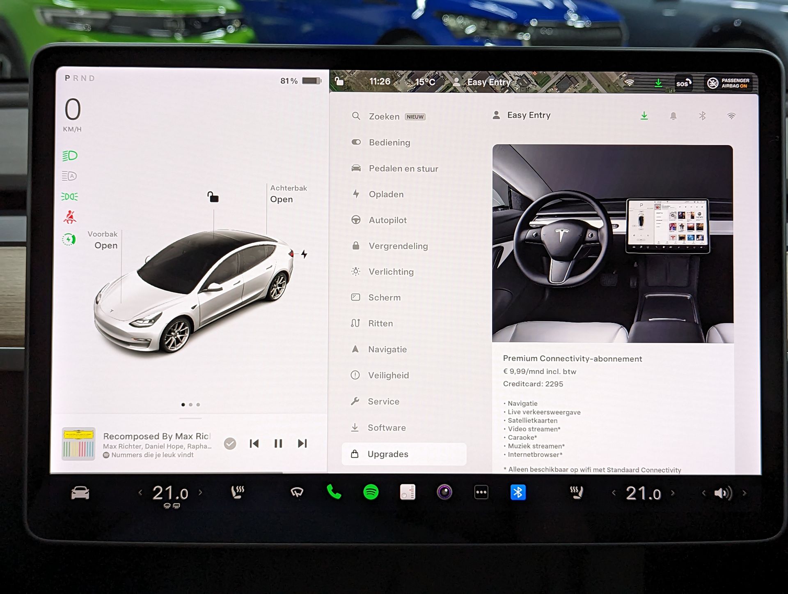Decrease passenger temperature with left arrow
This screenshot has height=594, width=788.
614,493
